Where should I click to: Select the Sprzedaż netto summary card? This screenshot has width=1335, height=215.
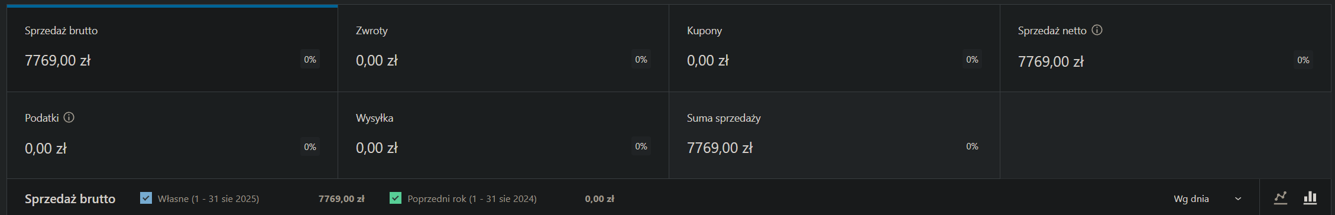click(1165, 48)
